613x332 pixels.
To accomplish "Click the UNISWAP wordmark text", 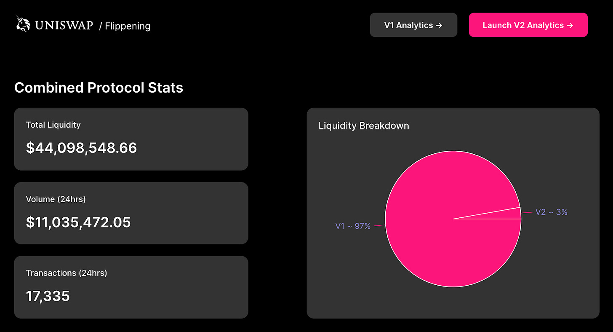I will pos(64,25).
